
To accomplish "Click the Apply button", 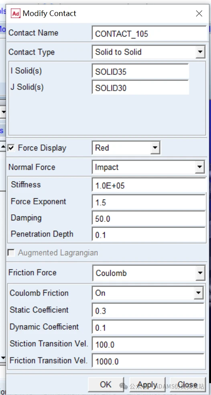I will (147, 385).
